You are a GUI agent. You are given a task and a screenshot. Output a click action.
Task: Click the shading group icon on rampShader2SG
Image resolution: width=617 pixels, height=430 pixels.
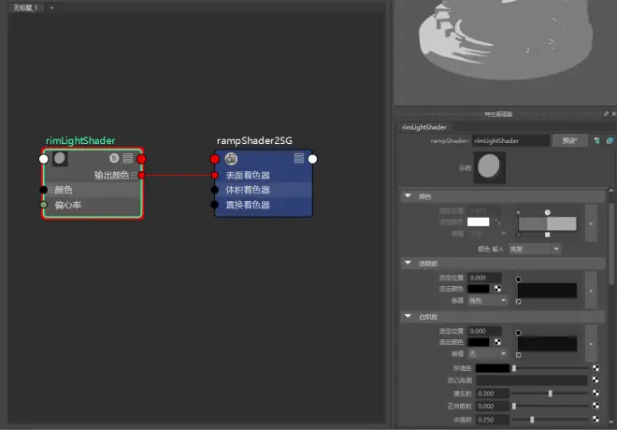pos(231,159)
